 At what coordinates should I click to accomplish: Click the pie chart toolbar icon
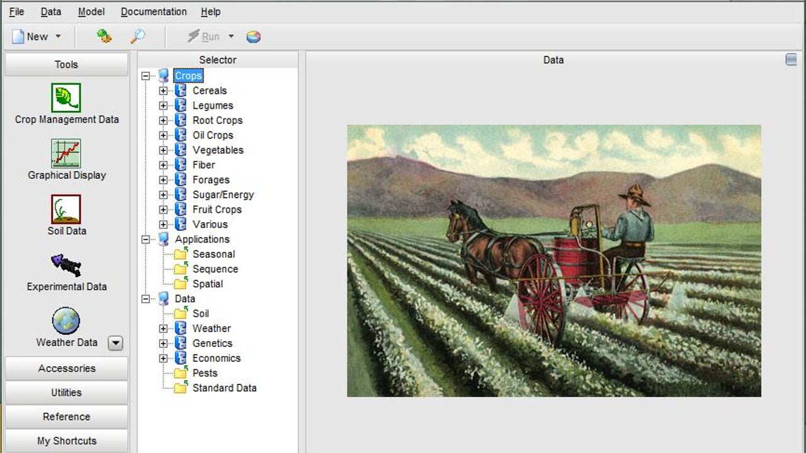(253, 36)
